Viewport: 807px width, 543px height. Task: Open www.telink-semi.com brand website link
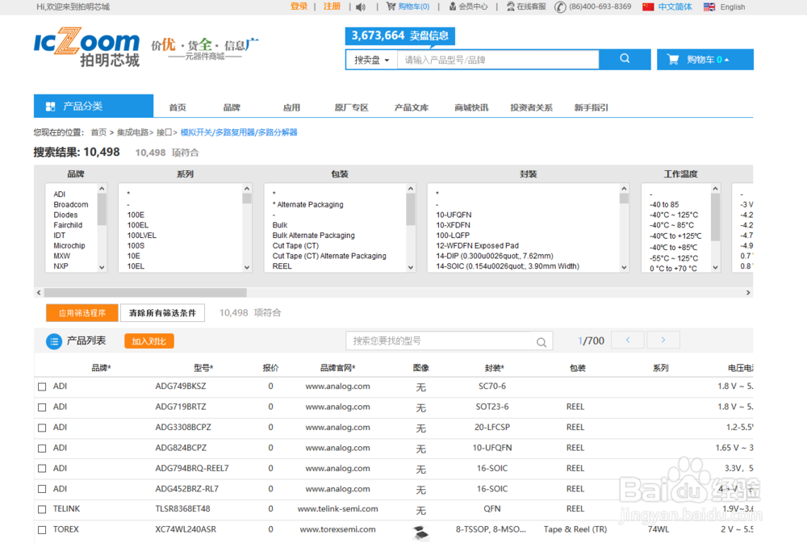coord(337,509)
